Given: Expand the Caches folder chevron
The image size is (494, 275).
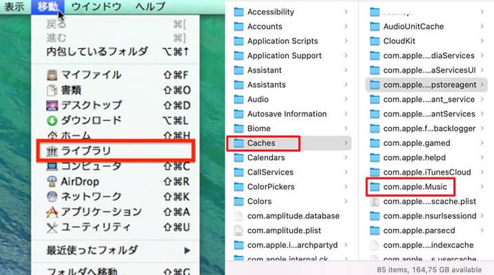Looking at the screenshot, I should click(346, 143).
